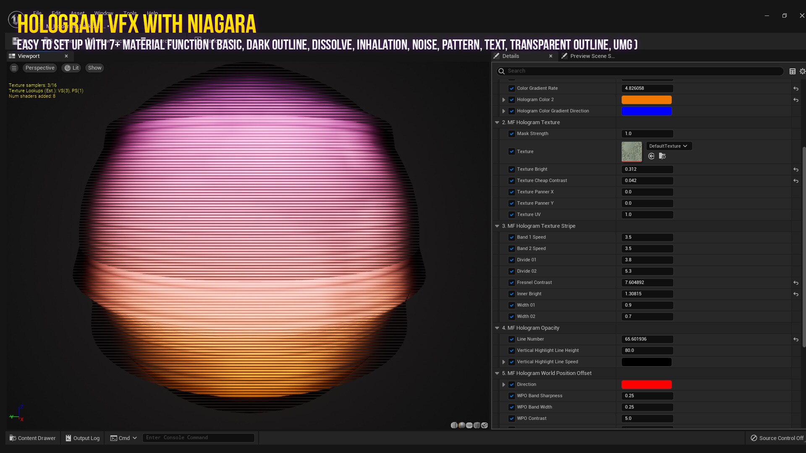The width and height of the screenshot is (806, 453).
Task: Open viewport options hamburger menu
Action: [x=14, y=68]
